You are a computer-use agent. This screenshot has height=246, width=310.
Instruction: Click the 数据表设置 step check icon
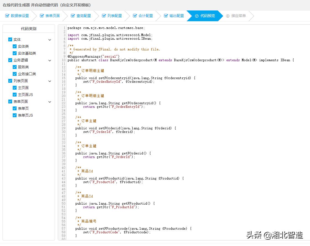point(7,16)
